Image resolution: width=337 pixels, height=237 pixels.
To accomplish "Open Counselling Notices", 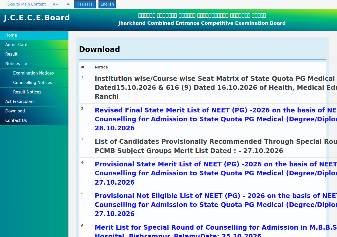I will [x=34, y=83].
